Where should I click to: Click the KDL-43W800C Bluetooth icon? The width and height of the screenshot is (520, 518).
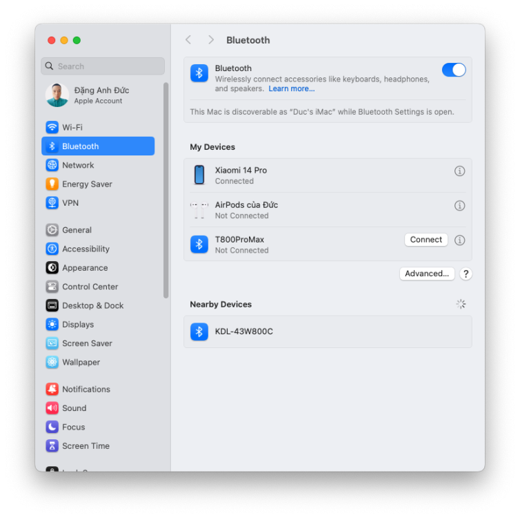[x=199, y=332]
